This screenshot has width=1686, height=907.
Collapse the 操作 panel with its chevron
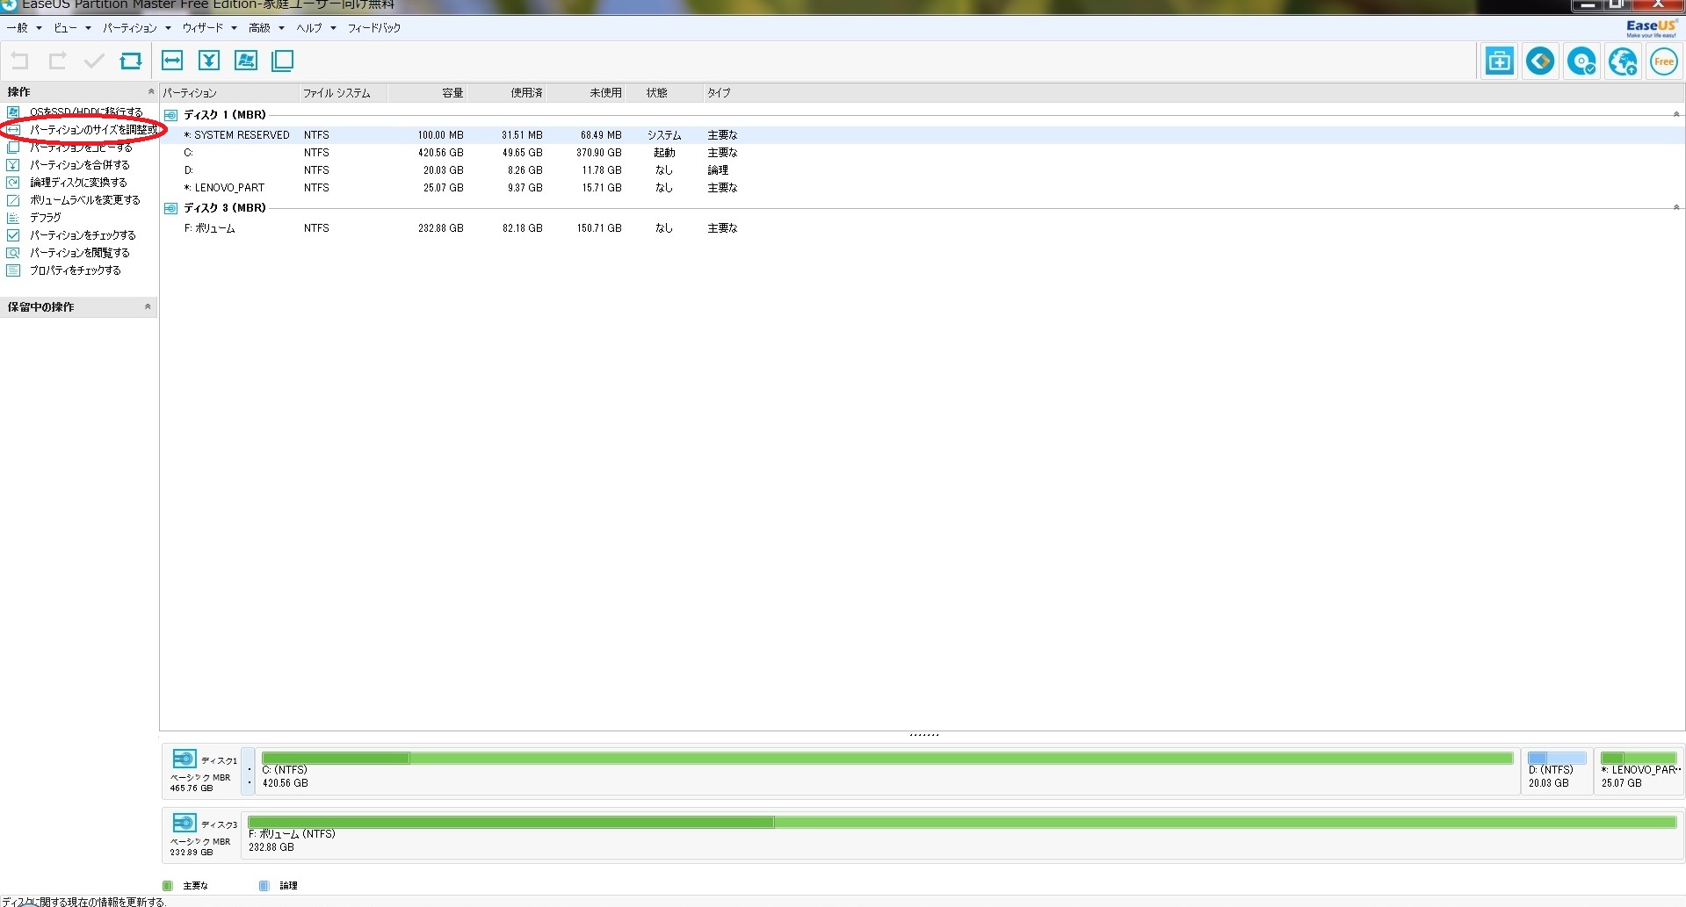pos(150,91)
